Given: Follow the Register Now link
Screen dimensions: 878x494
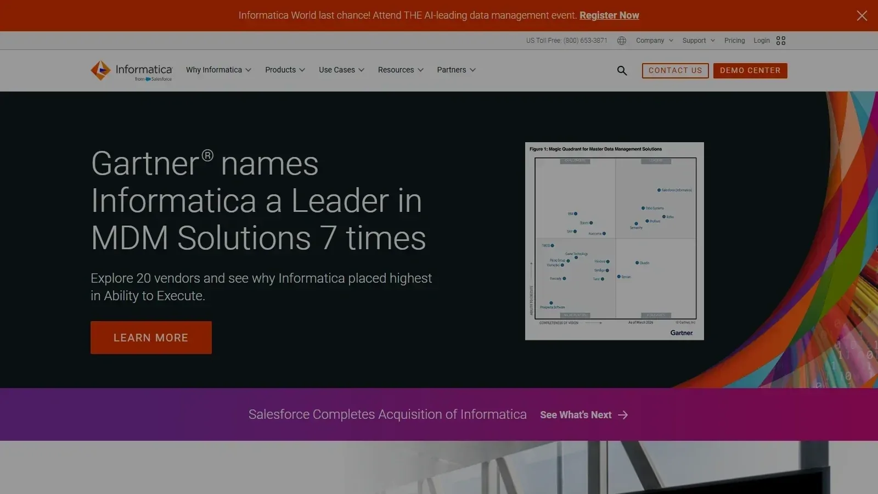Looking at the screenshot, I should tap(609, 15).
